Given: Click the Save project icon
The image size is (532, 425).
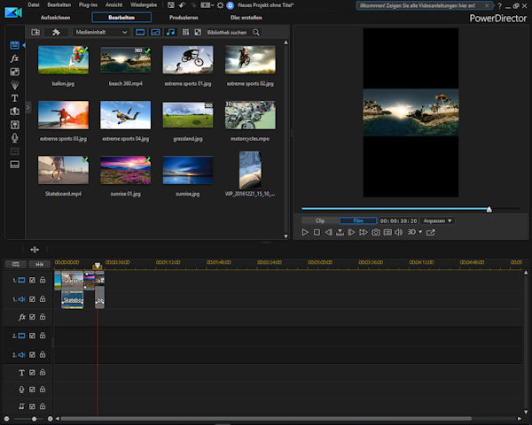Looking at the screenshot, I should tap(171, 5).
